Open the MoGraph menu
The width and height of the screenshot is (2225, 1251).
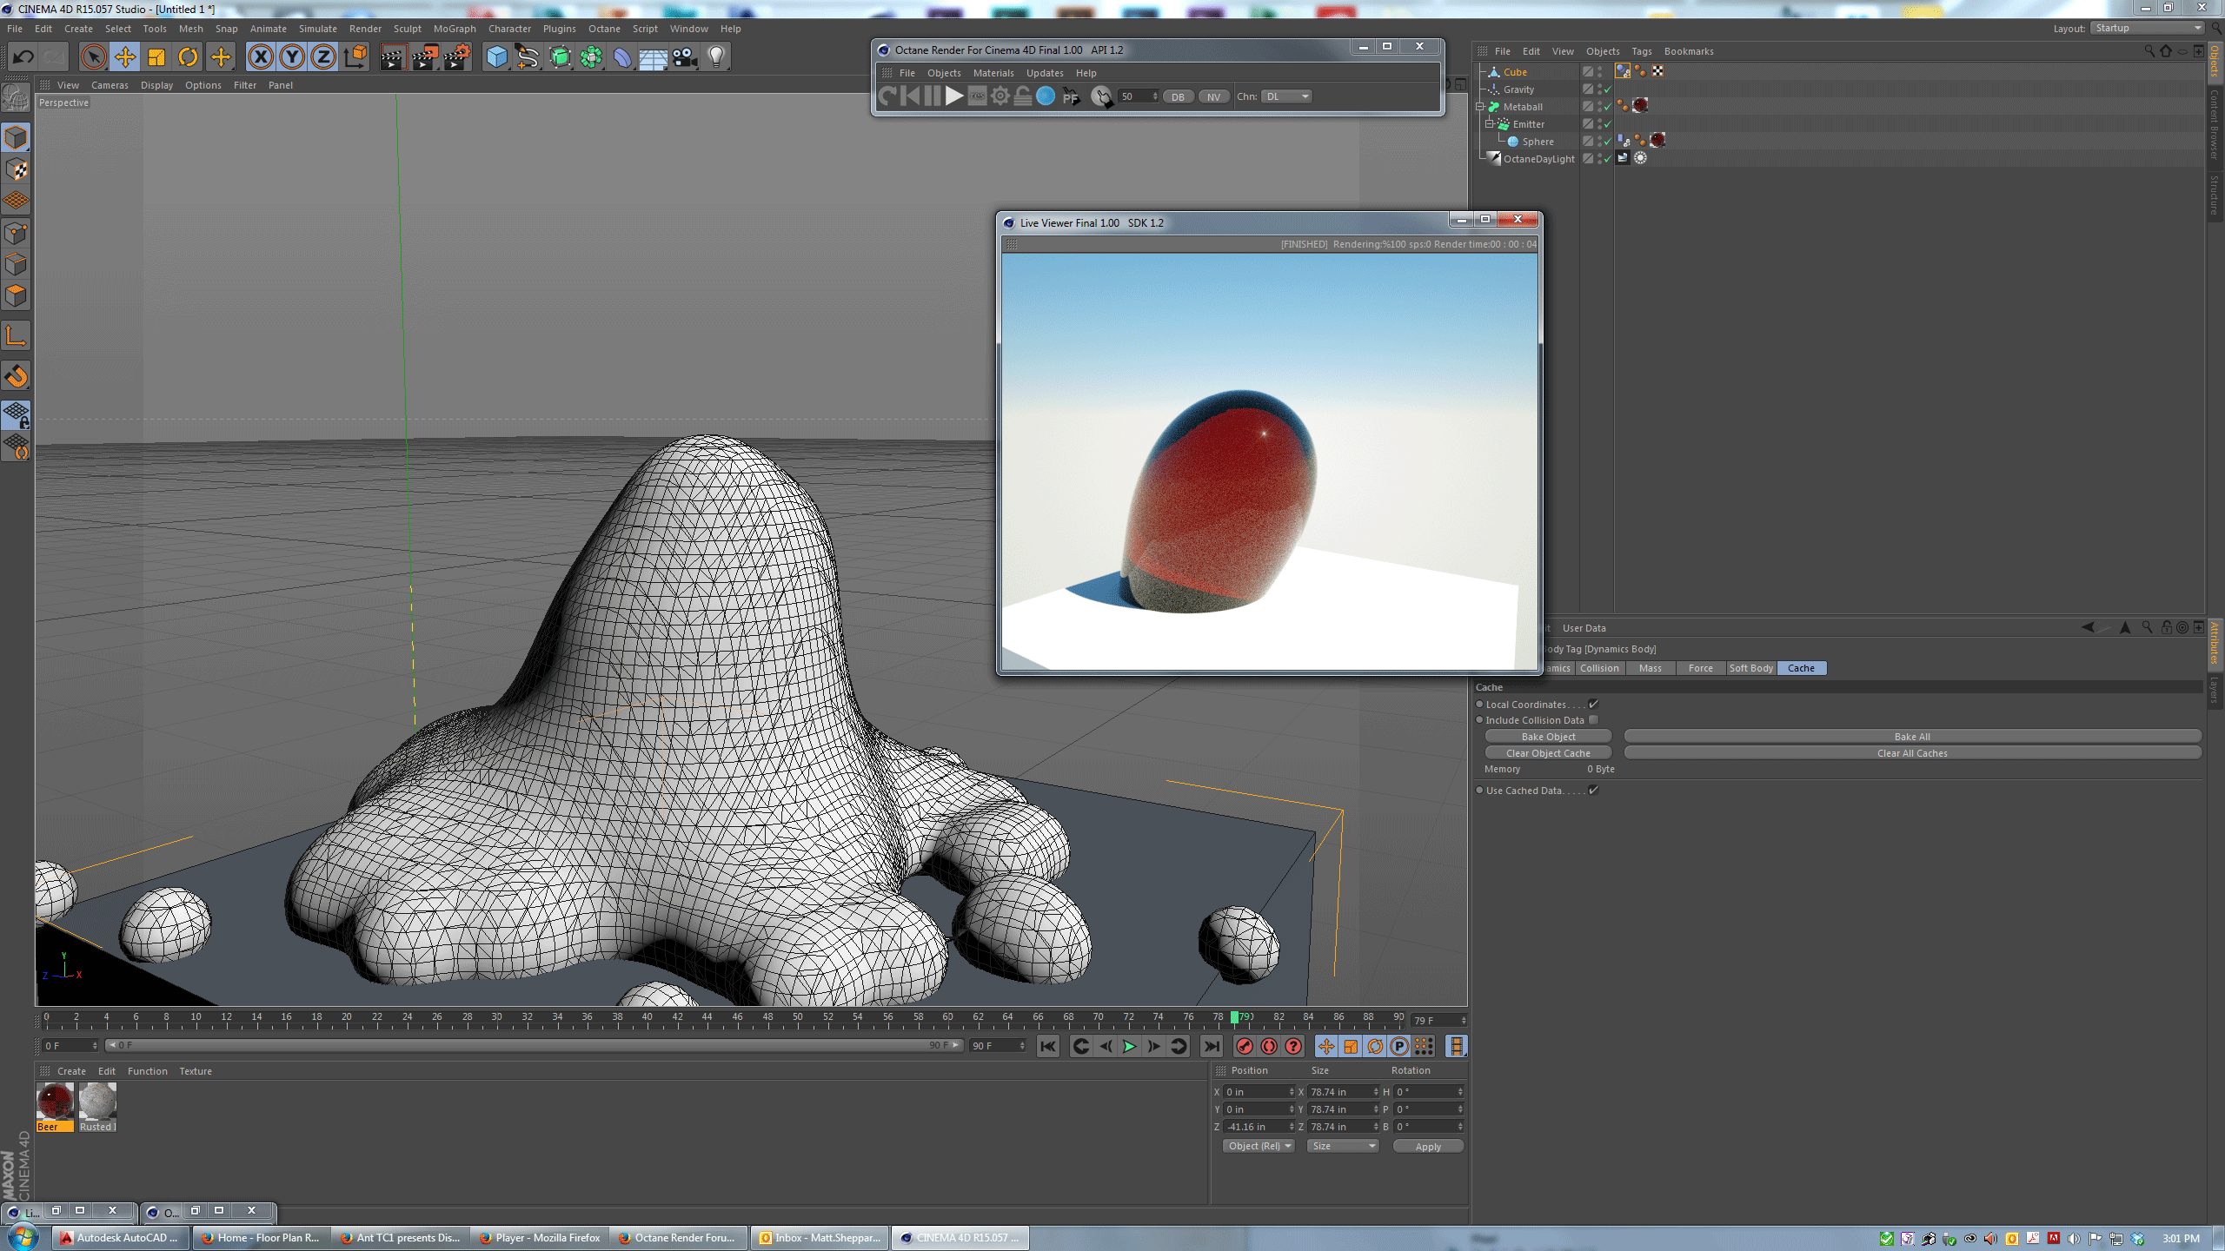(455, 29)
